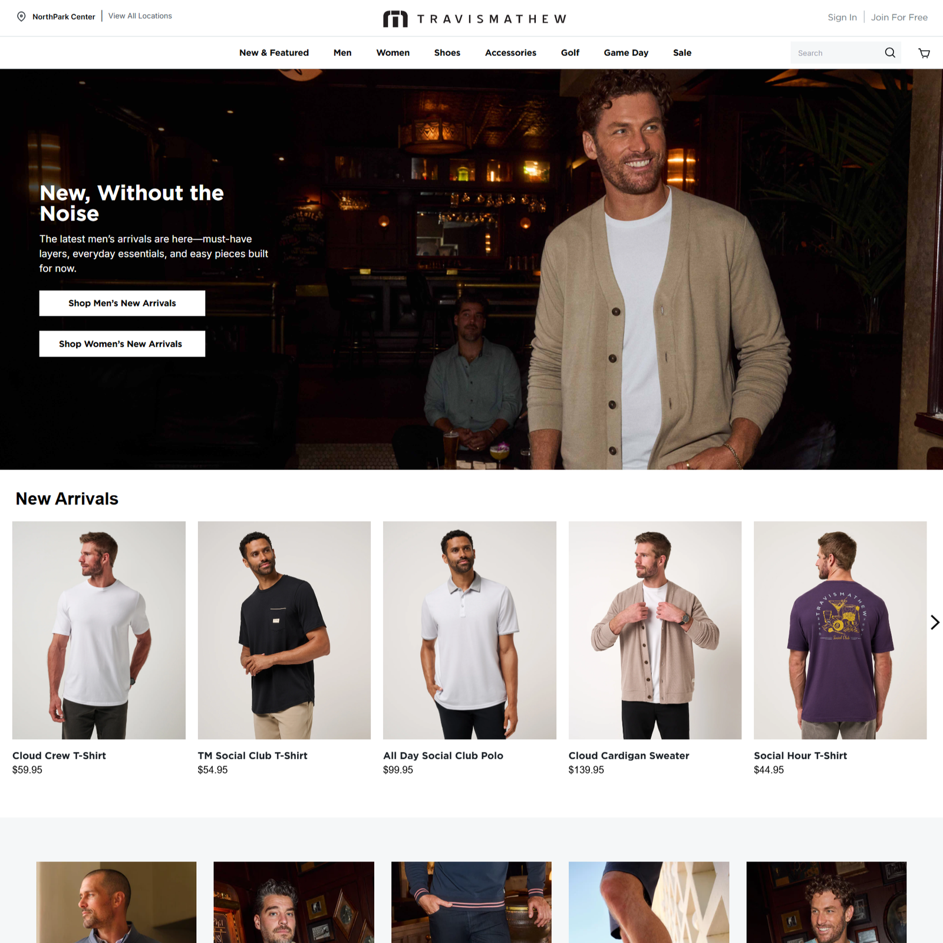
Task: Click the Sign In link
Action: [842, 18]
